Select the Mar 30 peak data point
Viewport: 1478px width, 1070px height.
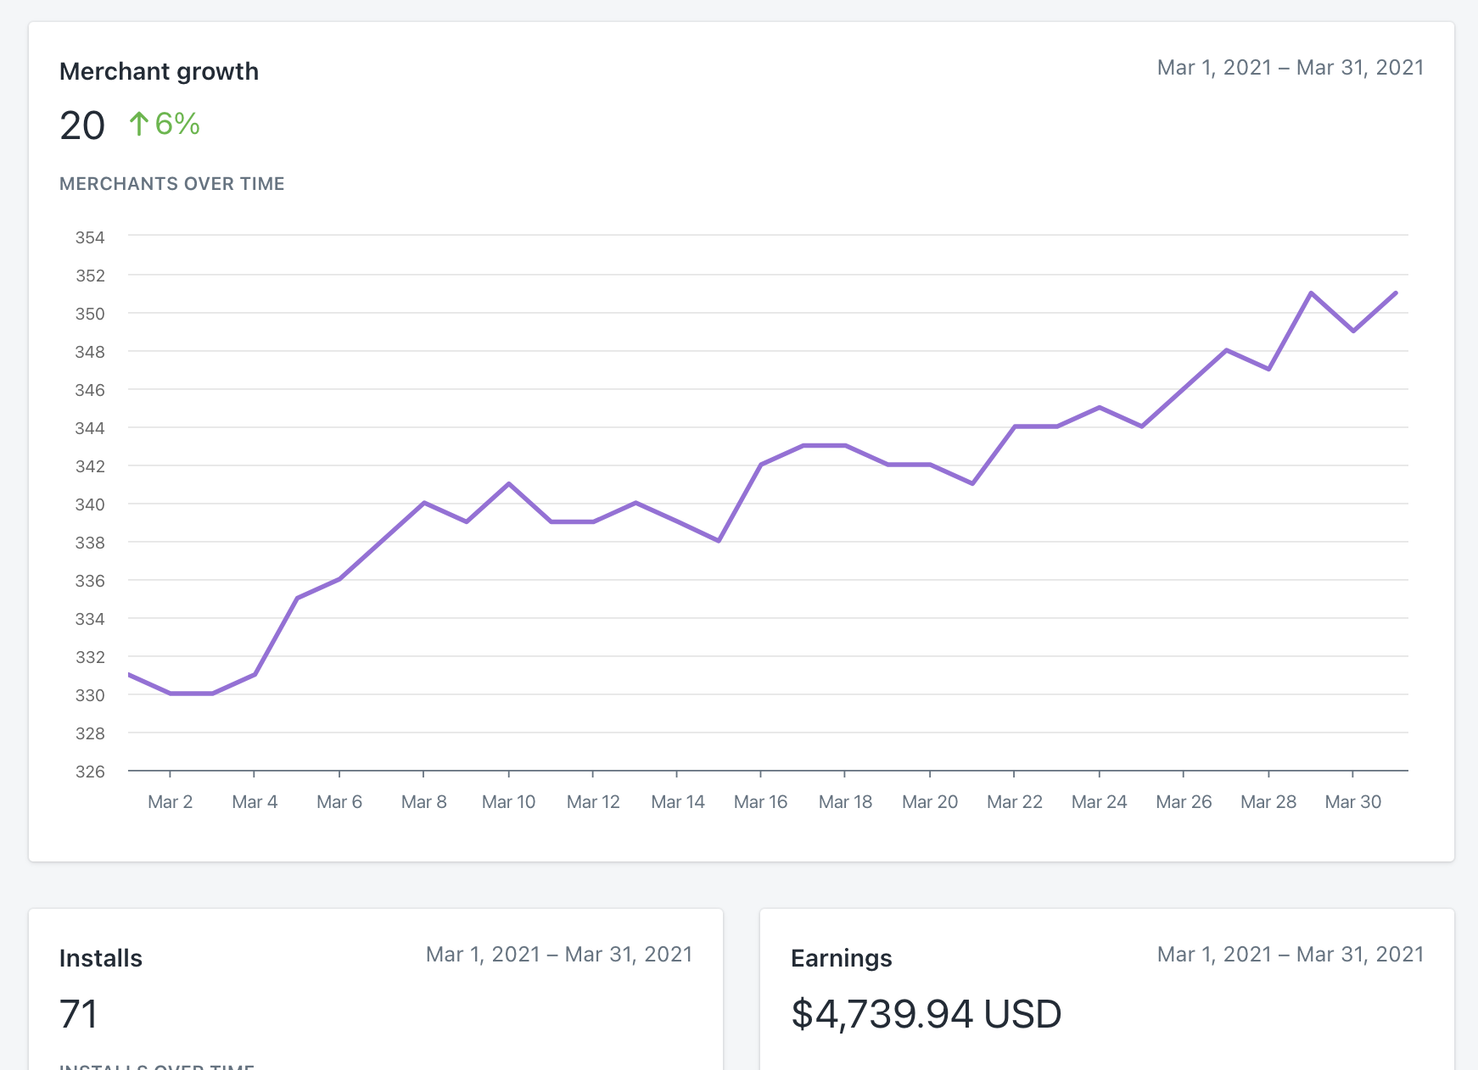coord(1311,293)
